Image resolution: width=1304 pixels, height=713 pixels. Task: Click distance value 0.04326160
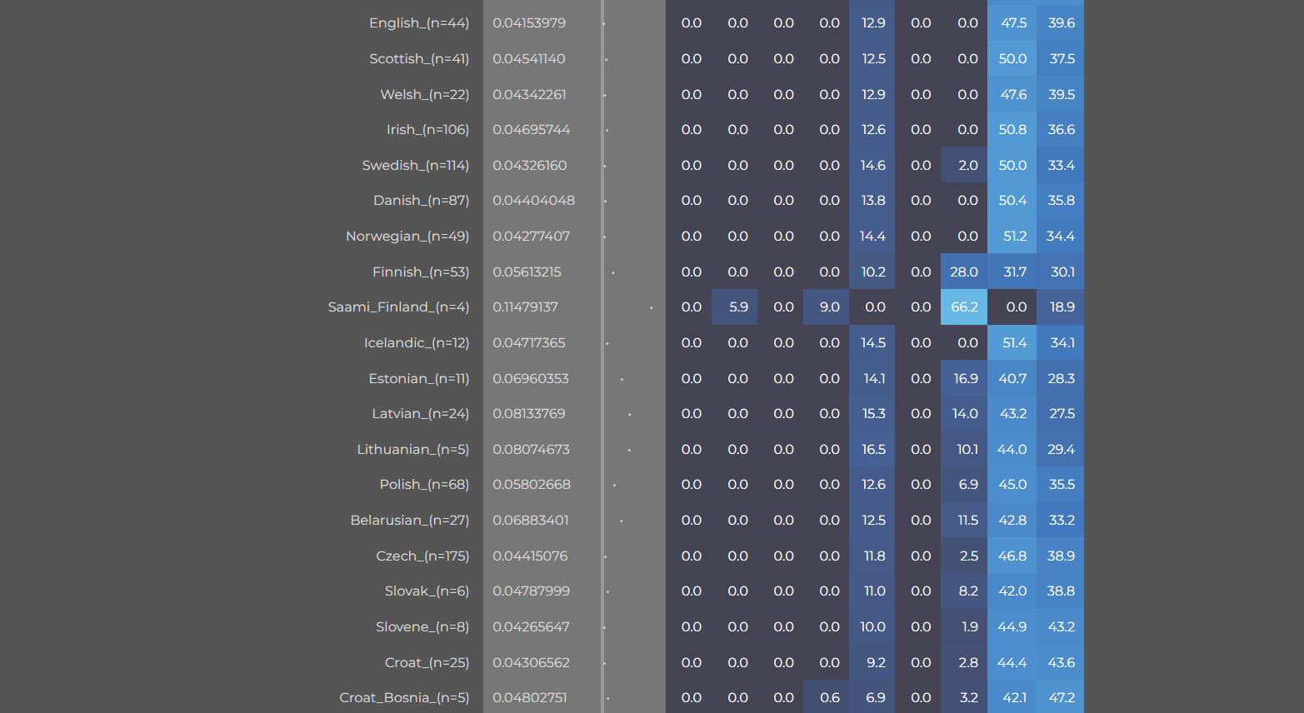pyautogui.click(x=530, y=166)
